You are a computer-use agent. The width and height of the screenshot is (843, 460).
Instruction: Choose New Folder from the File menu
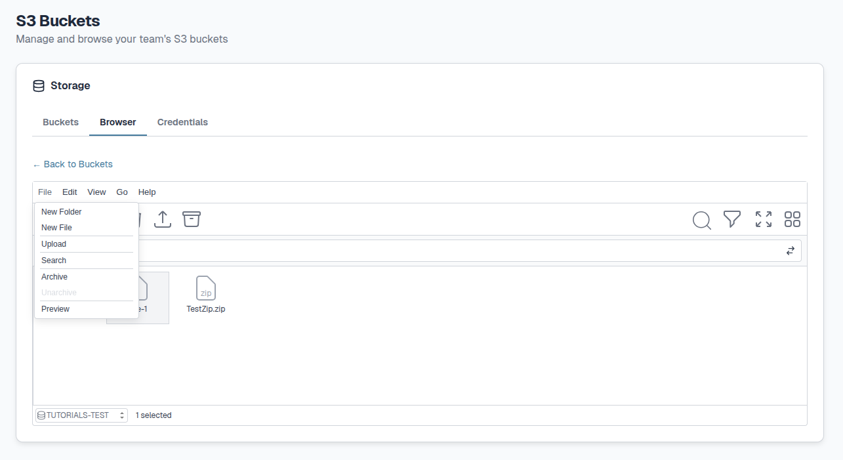click(x=62, y=212)
